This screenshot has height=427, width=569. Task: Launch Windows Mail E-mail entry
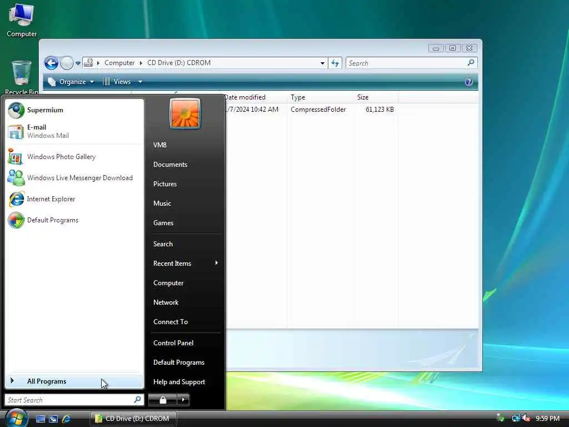pos(75,131)
